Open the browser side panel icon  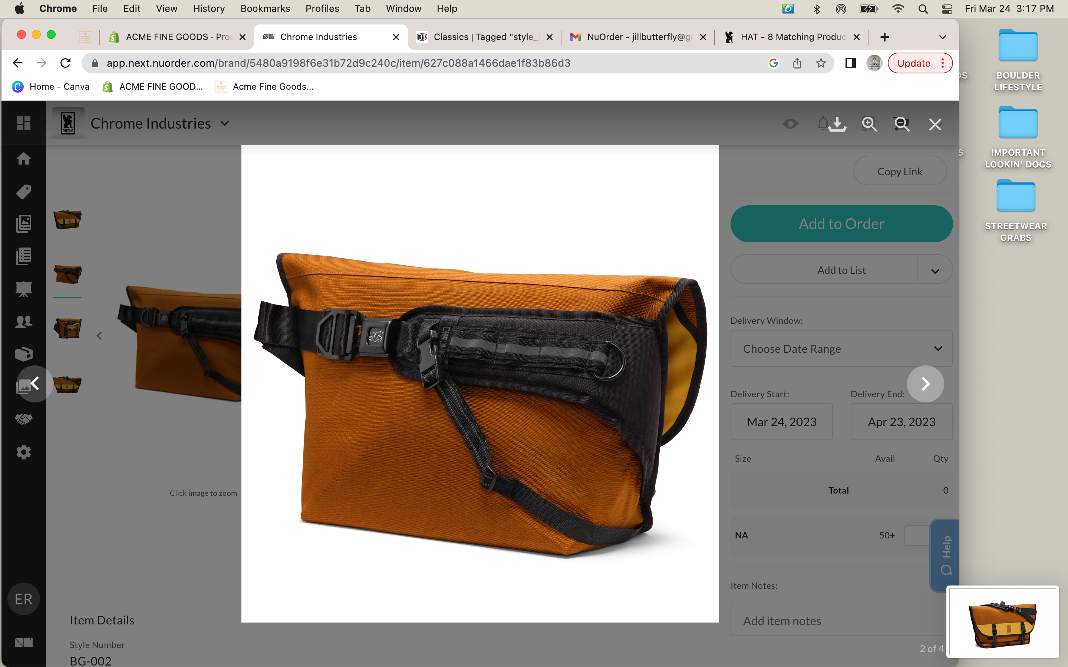click(850, 63)
